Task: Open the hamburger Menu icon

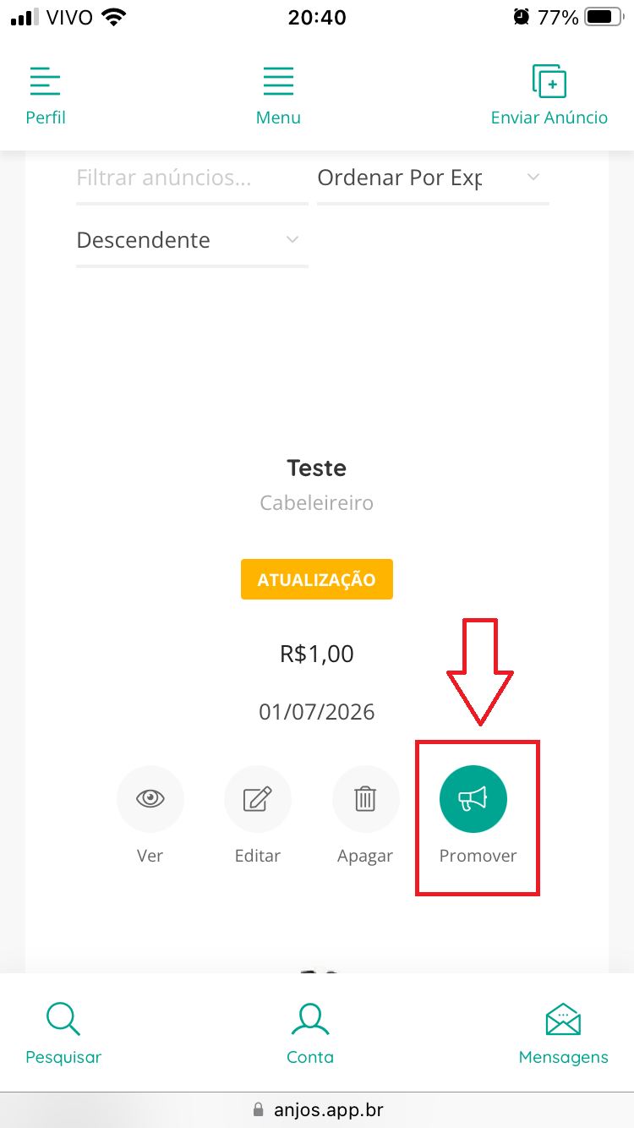Action: tap(278, 83)
